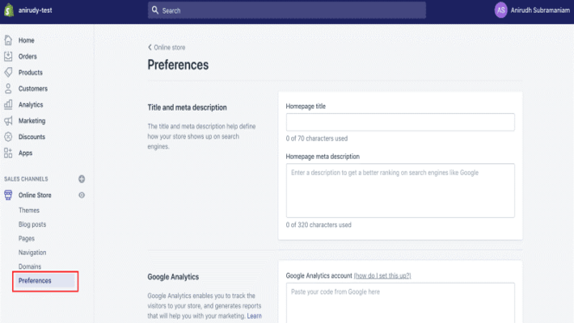Open the Themes submenu item
The width and height of the screenshot is (574, 323).
point(29,210)
